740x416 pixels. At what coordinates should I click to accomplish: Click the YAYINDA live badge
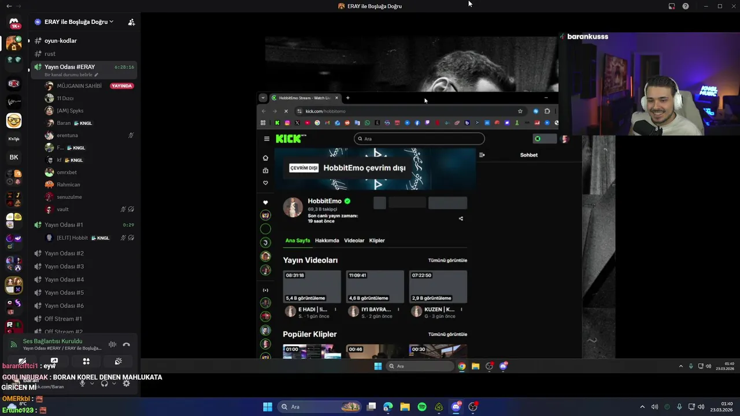[122, 86]
